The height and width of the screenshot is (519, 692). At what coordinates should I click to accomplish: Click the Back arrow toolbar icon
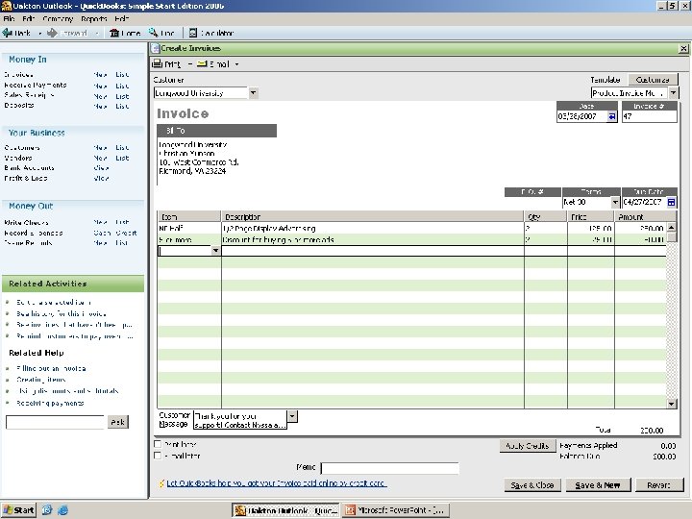(8, 33)
